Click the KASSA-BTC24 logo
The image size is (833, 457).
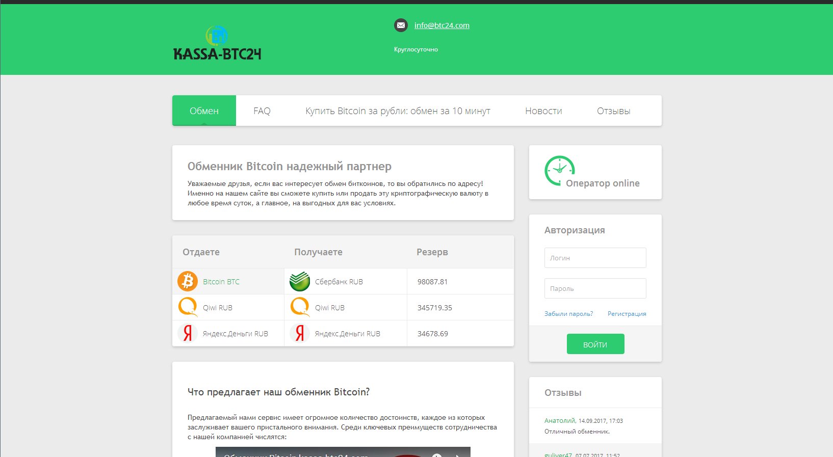point(217,43)
